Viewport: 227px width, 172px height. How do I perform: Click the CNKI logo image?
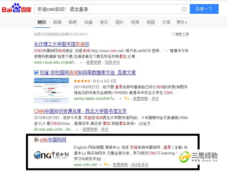[51, 155]
